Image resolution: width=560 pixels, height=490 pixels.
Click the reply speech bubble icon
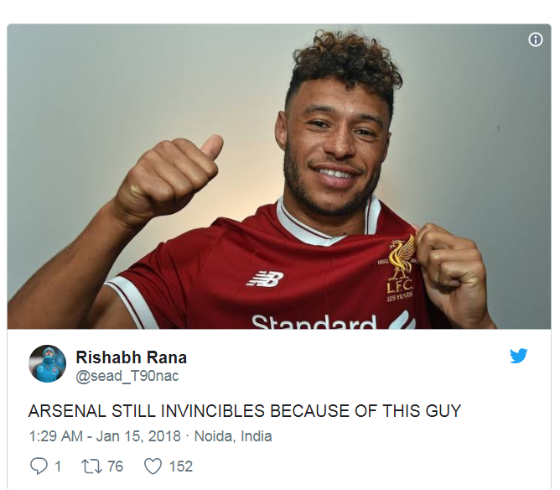pyautogui.click(x=39, y=466)
